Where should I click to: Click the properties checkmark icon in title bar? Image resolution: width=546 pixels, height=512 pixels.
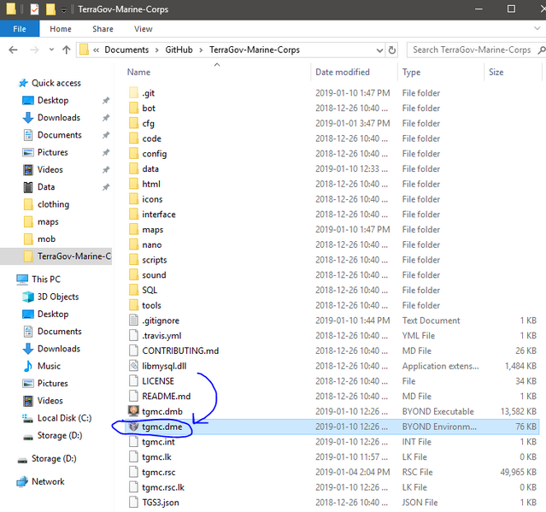(x=34, y=9)
